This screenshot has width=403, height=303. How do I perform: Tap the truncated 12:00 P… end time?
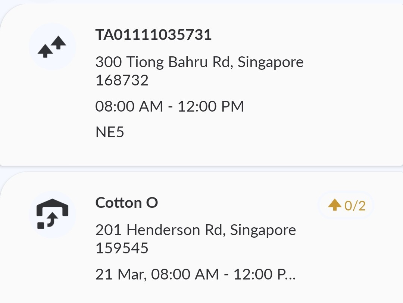pos(264,275)
